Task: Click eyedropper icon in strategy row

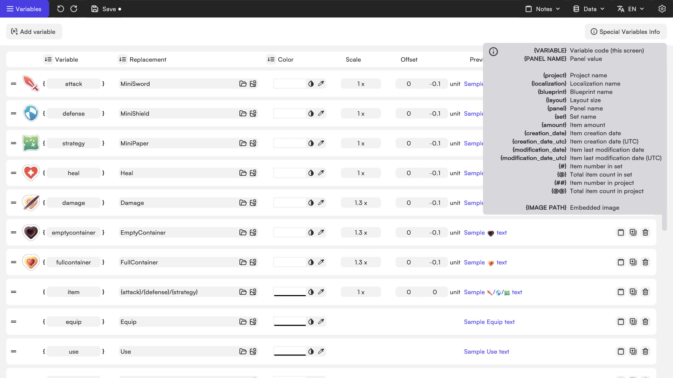Action: click(321, 143)
